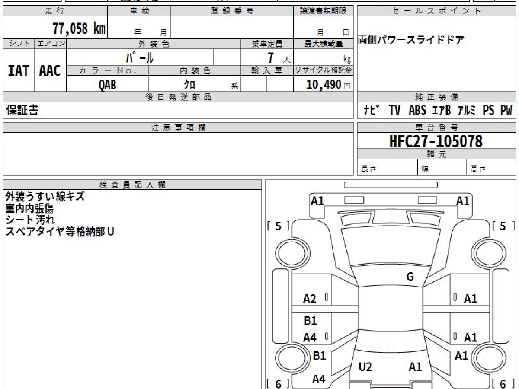This screenshot has height=389, width=519.
Task: Click the chassis number HFC27-105078
Action: coord(436,141)
